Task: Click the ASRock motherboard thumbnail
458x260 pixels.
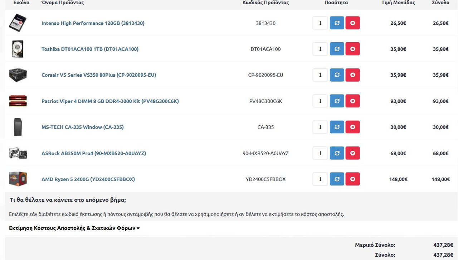Action: pyautogui.click(x=18, y=153)
